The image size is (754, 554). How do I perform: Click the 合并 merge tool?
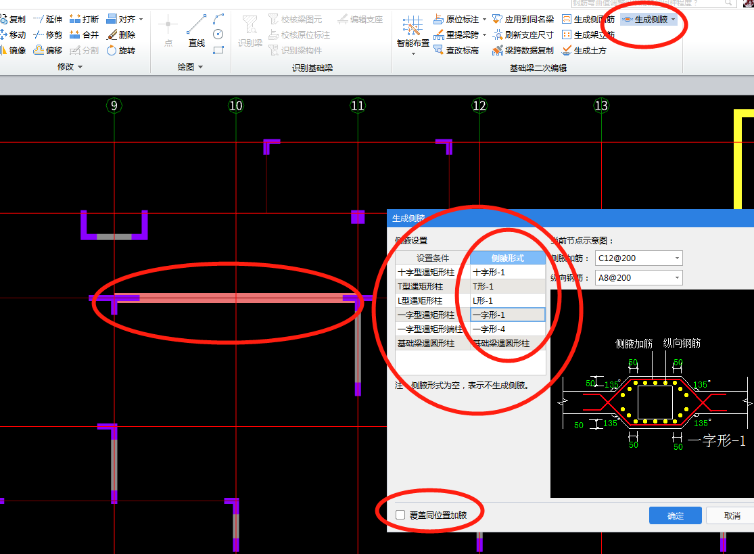(x=84, y=34)
